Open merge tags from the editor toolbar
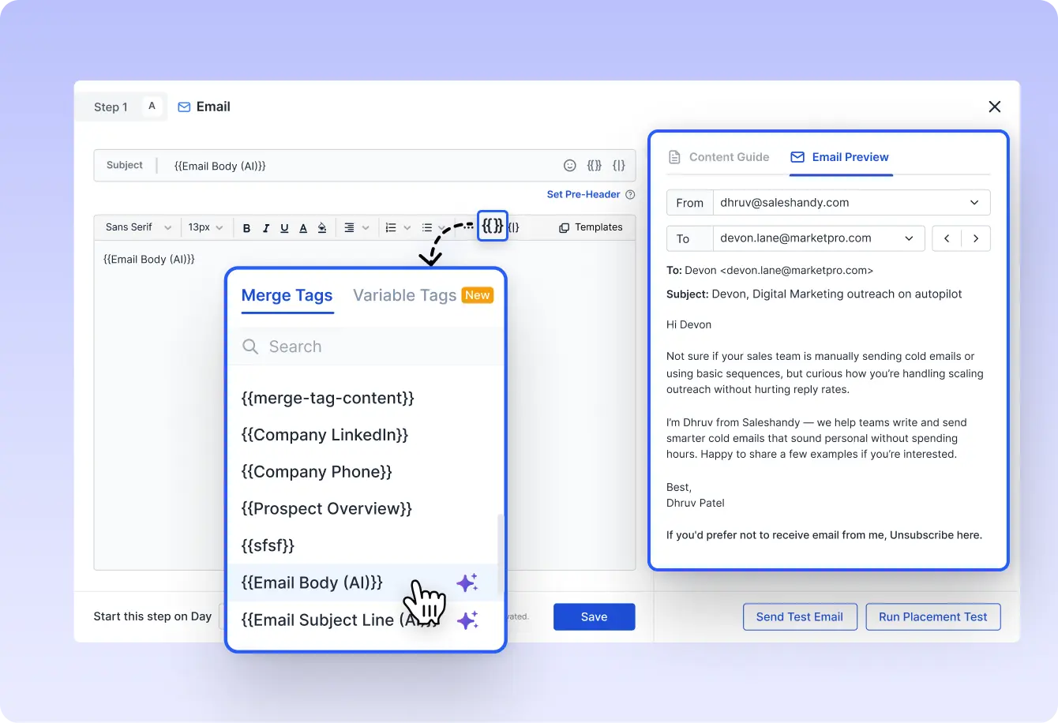1058x723 pixels. pyautogui.click(x=492, y=227)
